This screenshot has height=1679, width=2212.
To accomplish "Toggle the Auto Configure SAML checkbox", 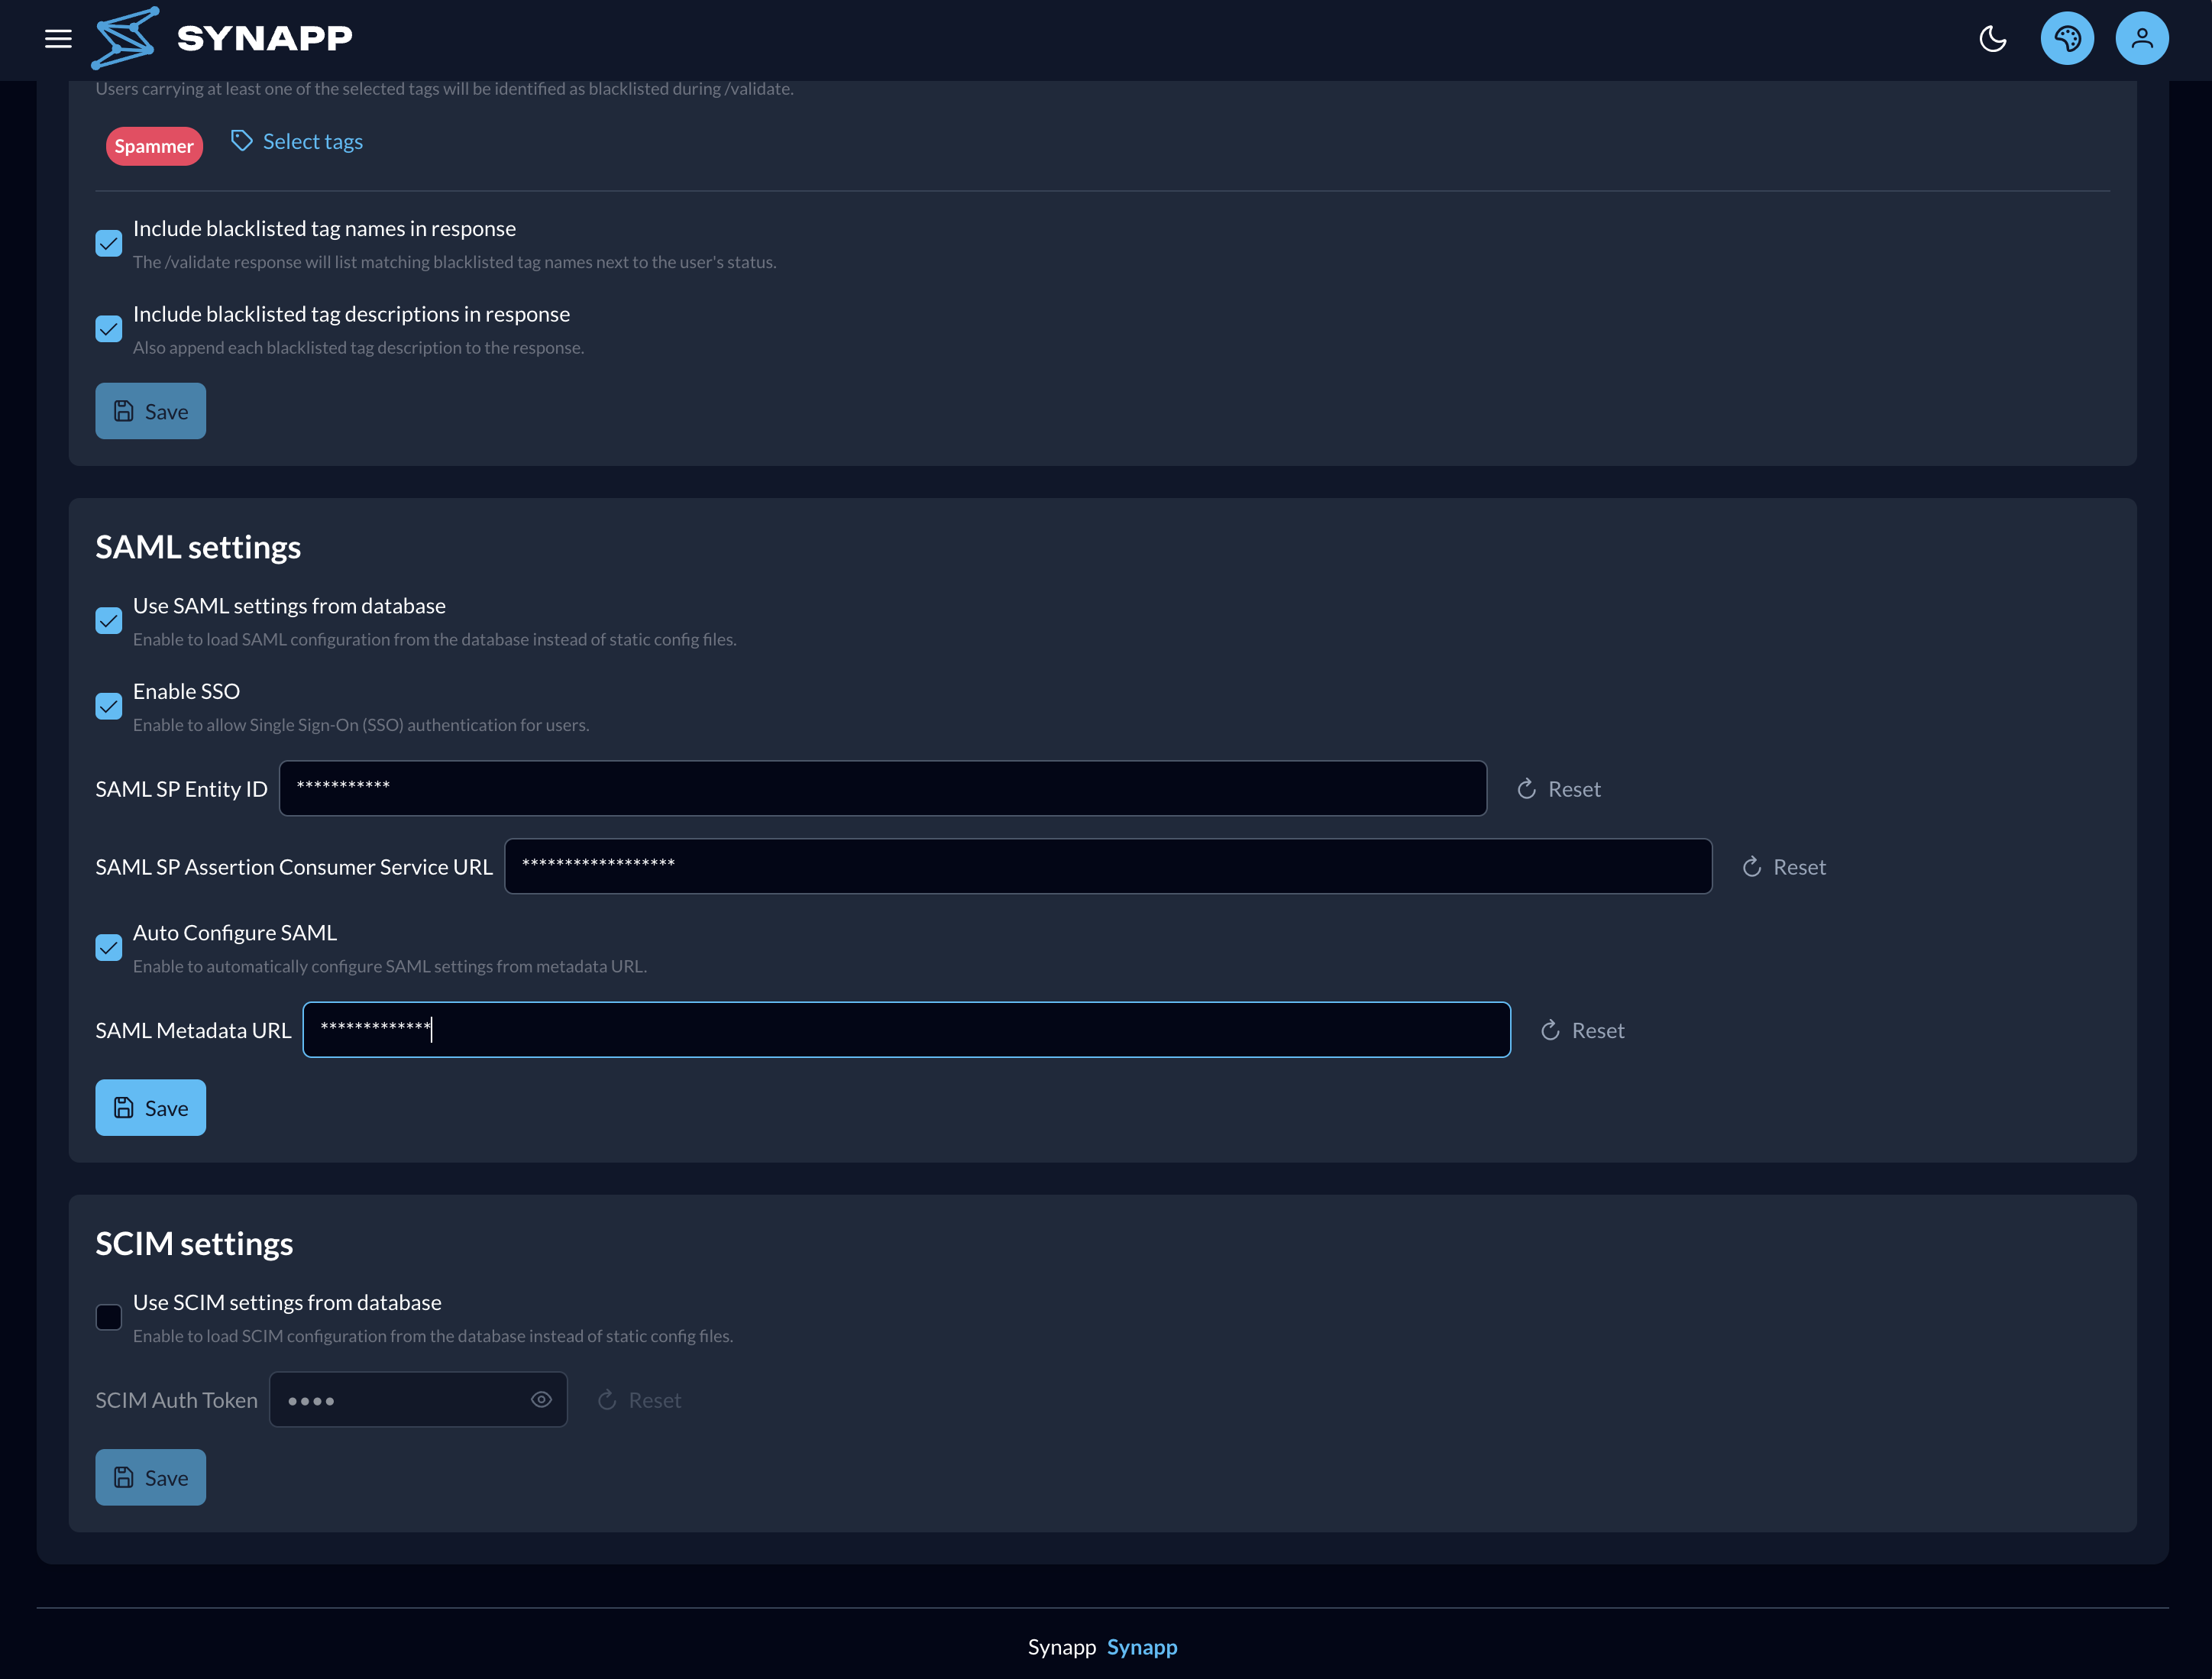I will coord(109,947).
